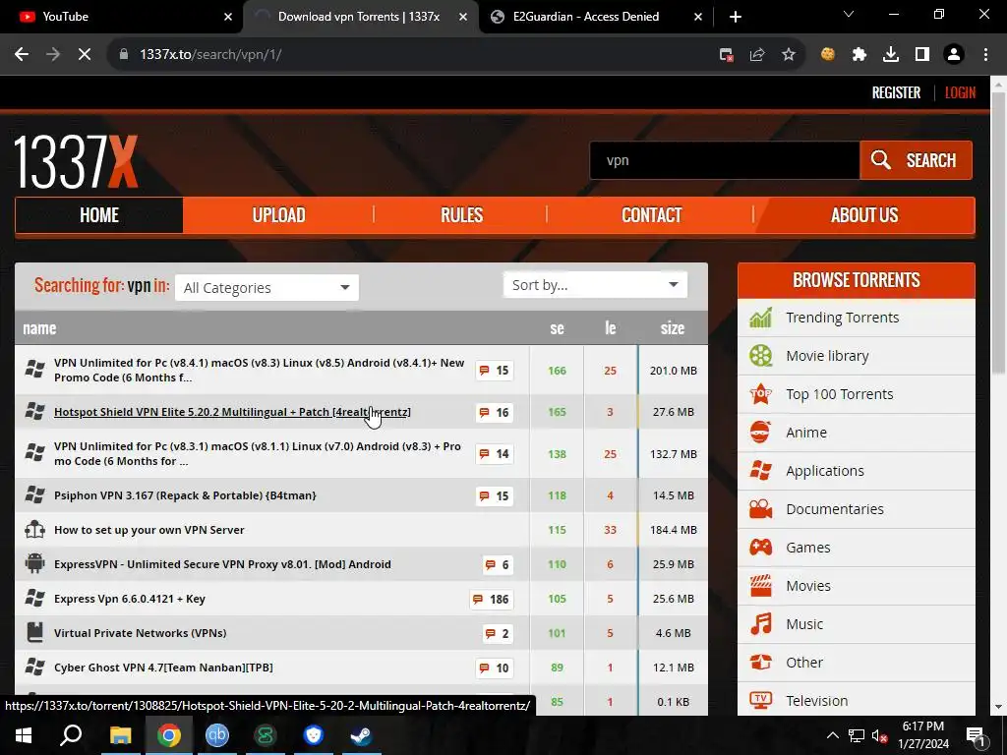Open the Applications category icon

click(761, 471)
